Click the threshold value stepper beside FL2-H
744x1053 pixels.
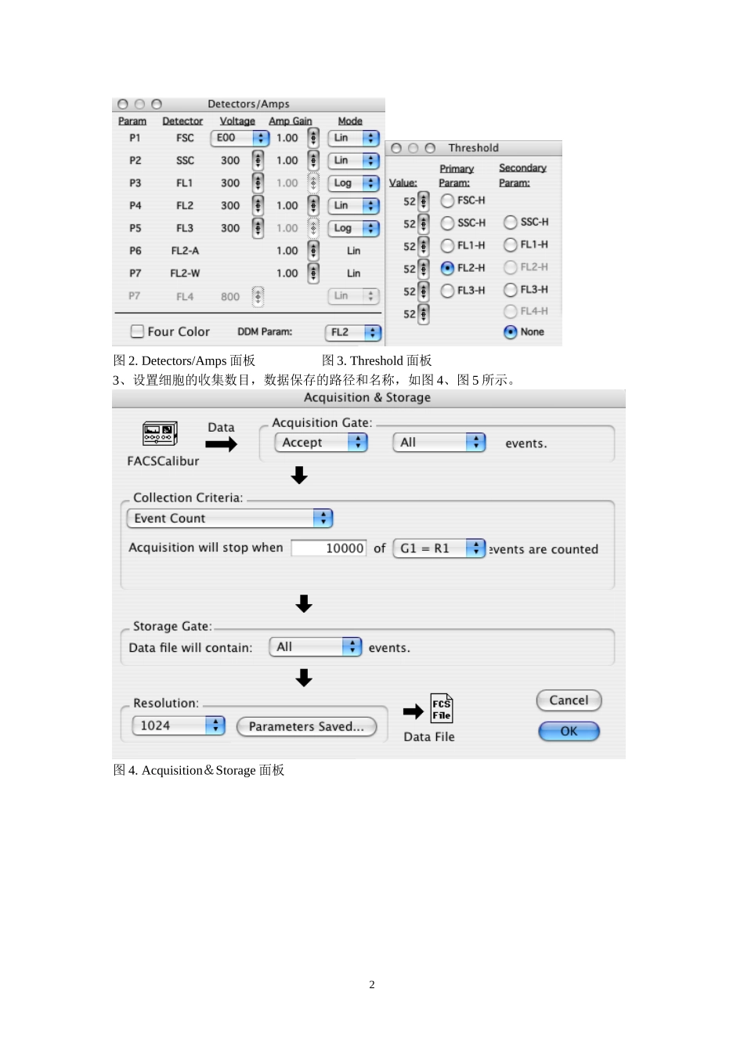[x=424, y=269]
